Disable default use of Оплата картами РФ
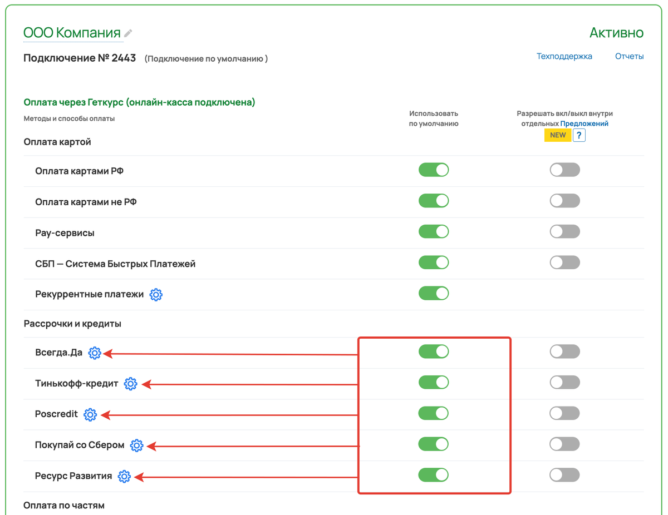Viewport: 668px width, 515px height. pyautogui.click(x=433, y=170)
